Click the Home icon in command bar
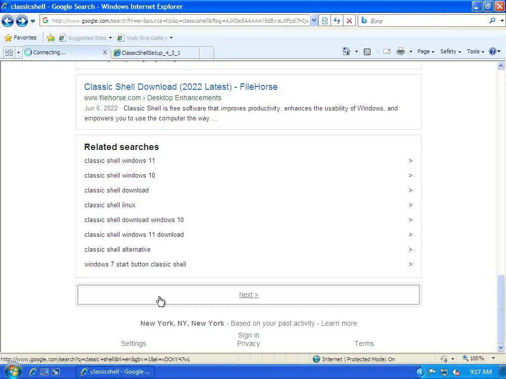This screenshot has height=379, width=506. click(346, 51)
